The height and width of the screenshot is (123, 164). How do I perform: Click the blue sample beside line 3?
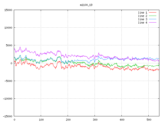pyautogui.click(x=152, y=19)
